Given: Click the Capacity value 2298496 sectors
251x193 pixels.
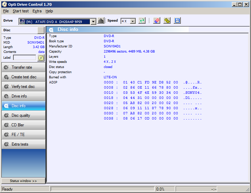Looking at the screenshot, I should (x=129, y=52).
